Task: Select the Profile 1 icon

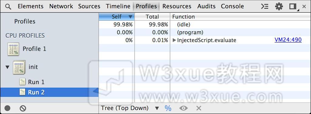Action: (13, 49)
